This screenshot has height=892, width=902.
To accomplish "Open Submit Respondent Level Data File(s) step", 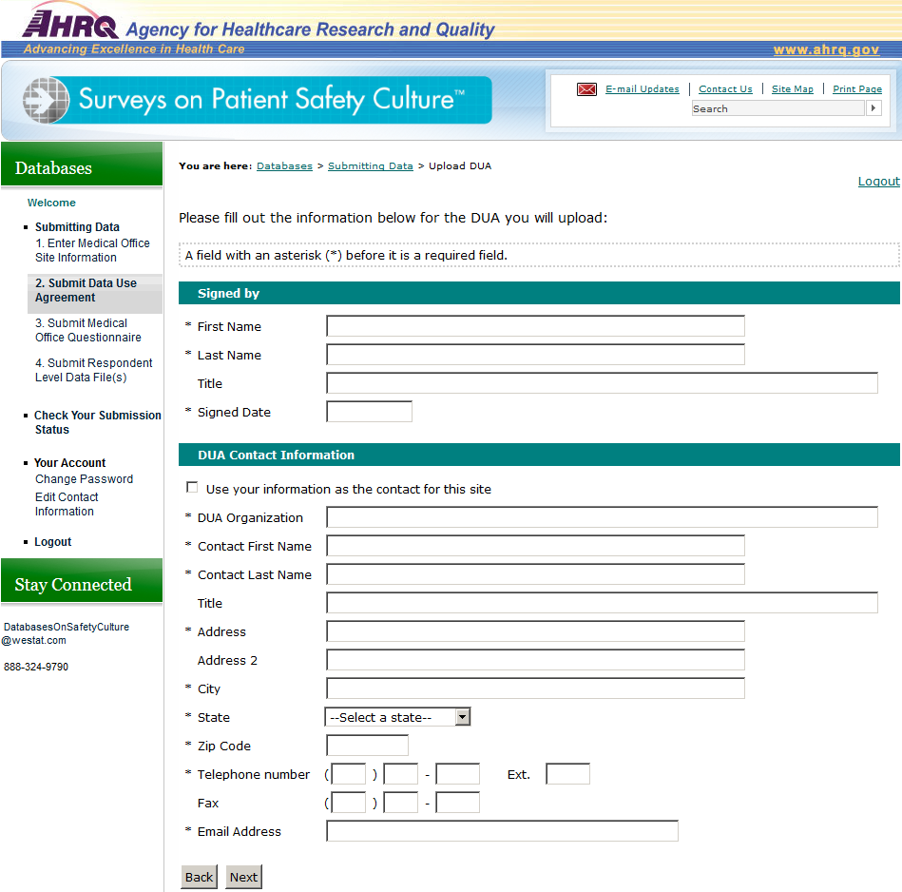I will pos(93,370).
